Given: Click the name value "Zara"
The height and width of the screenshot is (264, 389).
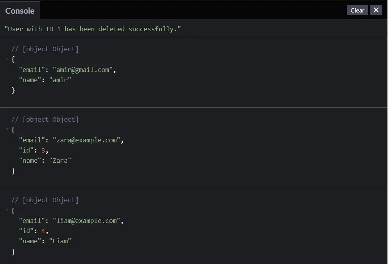Looking at the screenshot, I should pyautogui.click(x=60, y=160).
